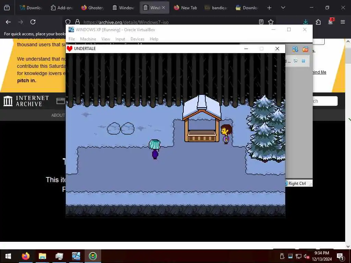The image size is (351, 263).
Task: Minimize the UNDERTALE game window
Action: (x=246, y=49)
